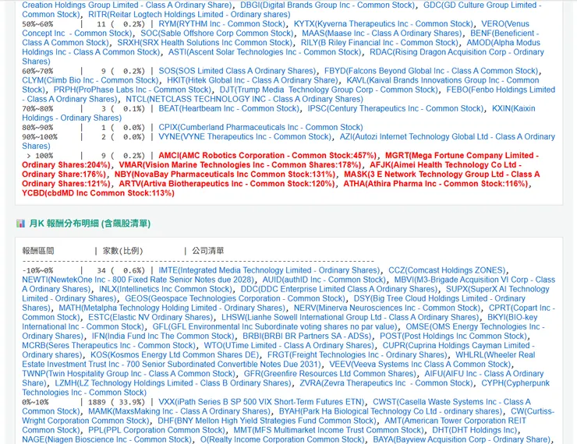Click GFR Greenfire Resources link

tap(330, 374)
